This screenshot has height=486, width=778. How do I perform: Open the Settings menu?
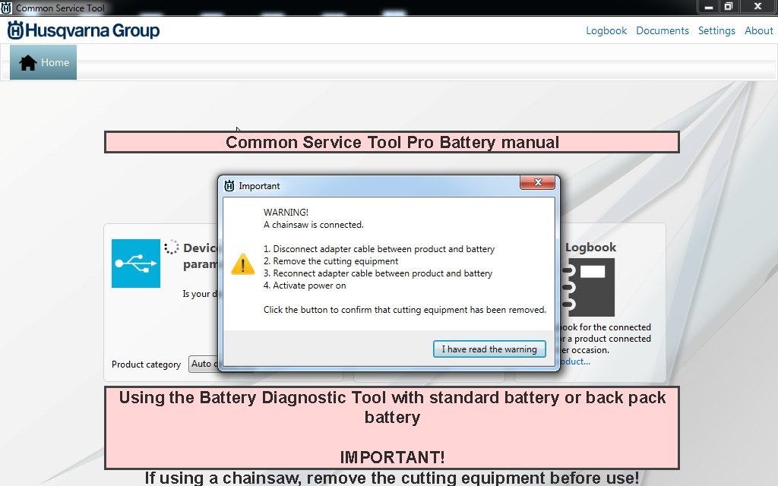point(716,30)
